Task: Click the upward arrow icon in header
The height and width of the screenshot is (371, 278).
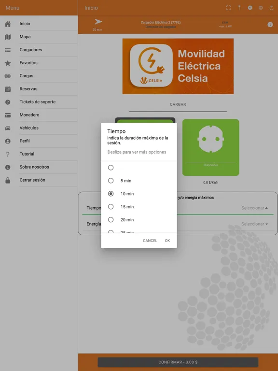Action: (x=239, y=8)
